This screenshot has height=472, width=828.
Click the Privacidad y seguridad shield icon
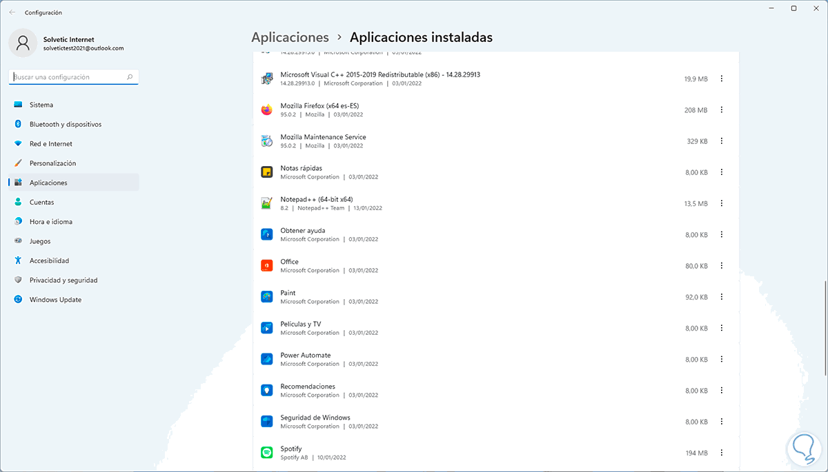tap(18, 280)
